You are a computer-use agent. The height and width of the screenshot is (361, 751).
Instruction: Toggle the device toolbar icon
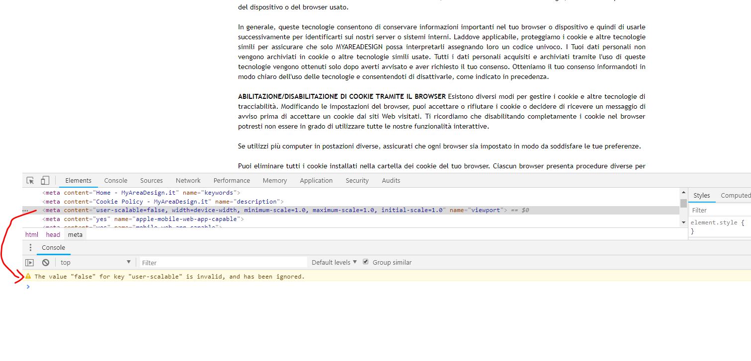click(45, 180)
